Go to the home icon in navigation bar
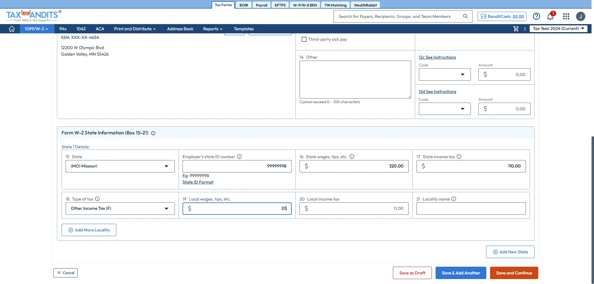The image size is (594, 284). pos(12,29)
